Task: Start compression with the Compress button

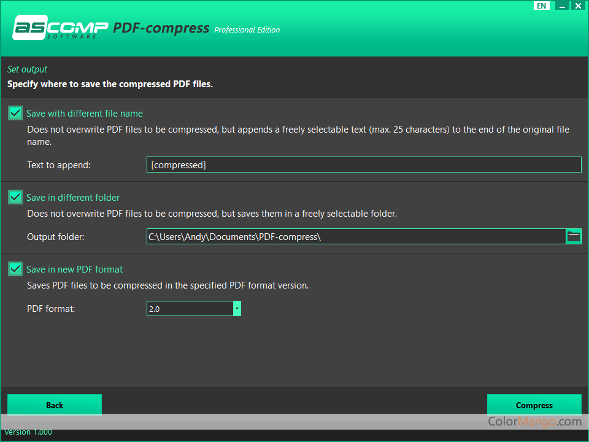Action: pyautogui.click(x=534, y=405)
